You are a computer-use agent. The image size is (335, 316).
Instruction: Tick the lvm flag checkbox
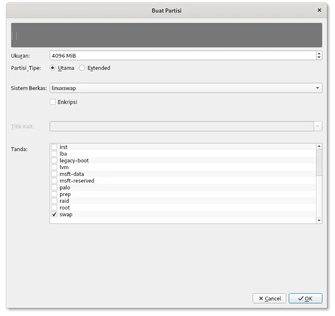tap(54, 167)
